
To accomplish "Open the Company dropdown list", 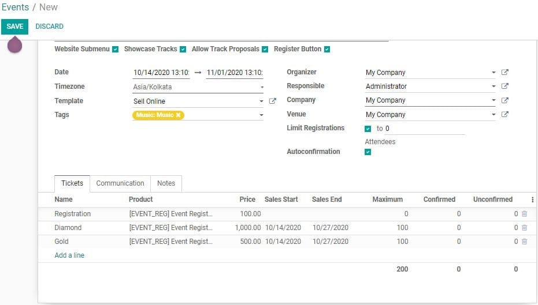I will point(494,100).
